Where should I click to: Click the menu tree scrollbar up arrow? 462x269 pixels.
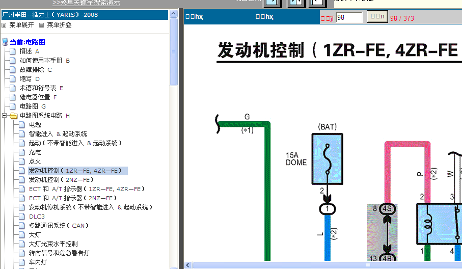pos(174,14)
